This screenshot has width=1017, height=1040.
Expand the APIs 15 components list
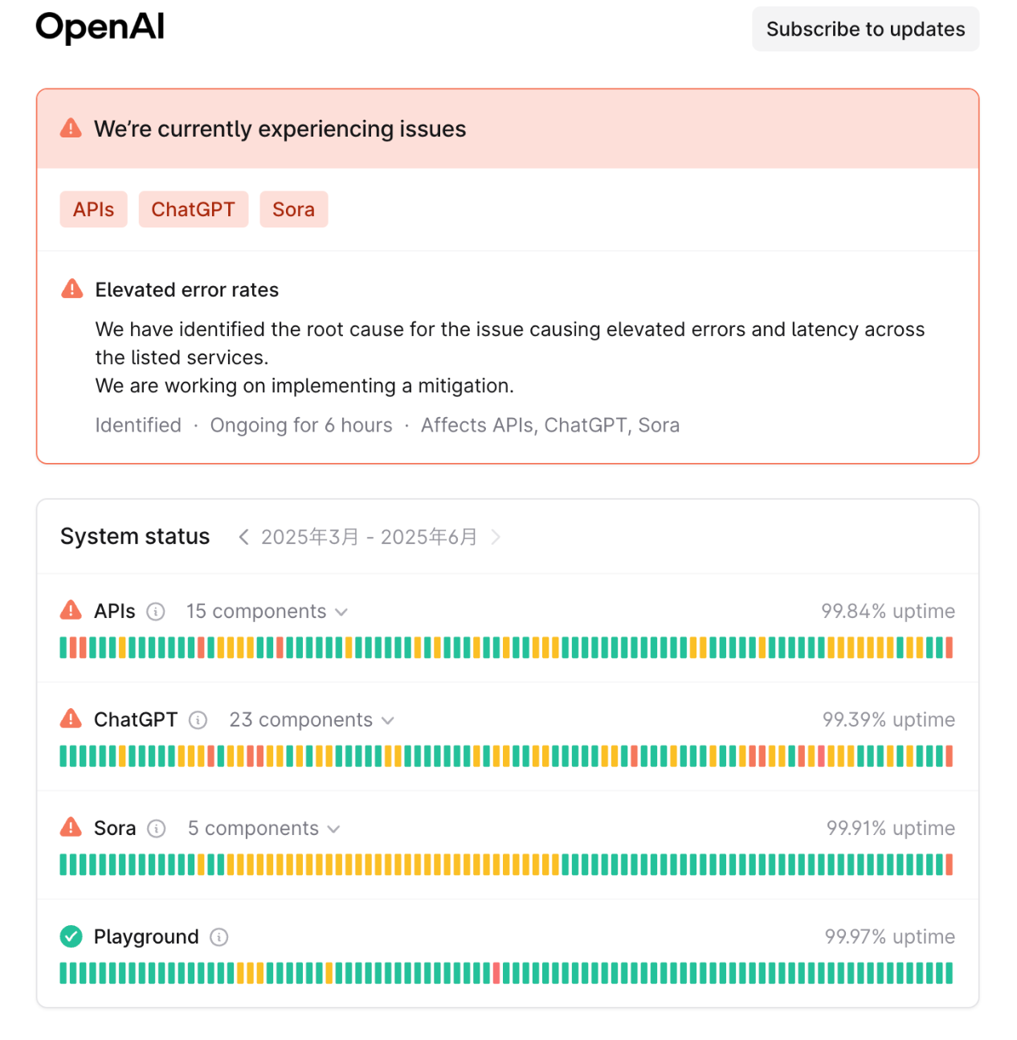[x=267, y=612]
